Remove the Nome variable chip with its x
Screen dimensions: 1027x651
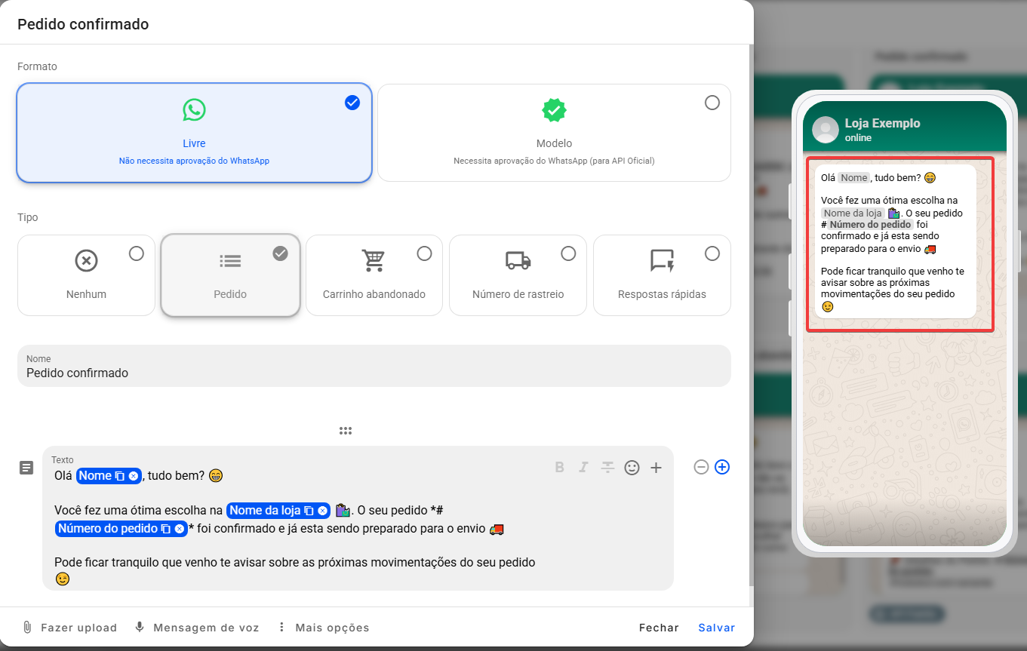point(134,476)
